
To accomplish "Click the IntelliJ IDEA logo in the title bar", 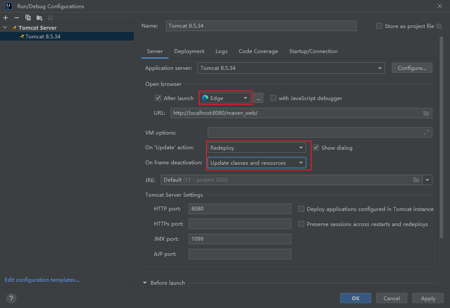I will [x=9, y=6].
